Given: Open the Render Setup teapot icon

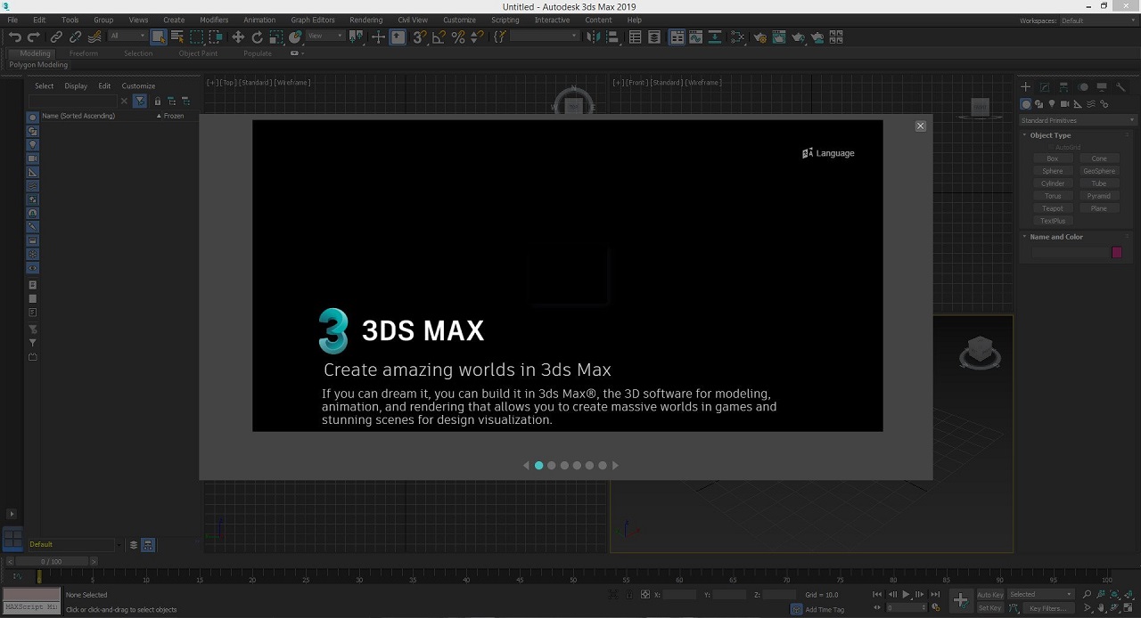Looking at the screenshot, I should coord(759,37).
